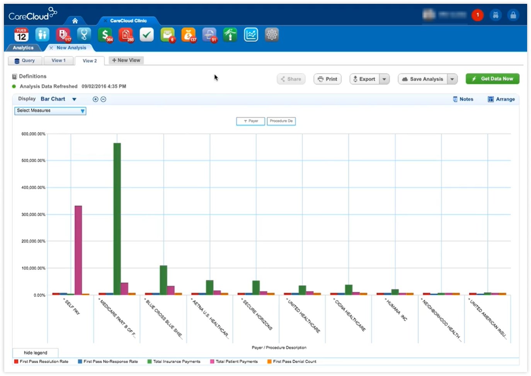Switch to the View 1 tab
The height and width of the screenshot is (376, 531).
pos(58,60)
